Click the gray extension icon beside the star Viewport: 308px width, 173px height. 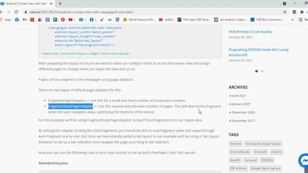coord(294,12)
